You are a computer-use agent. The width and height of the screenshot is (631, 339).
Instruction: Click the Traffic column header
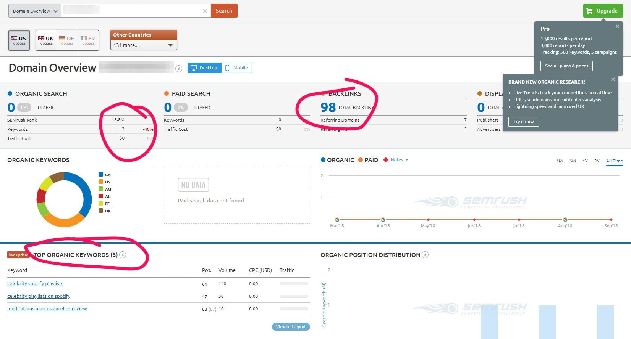287,270
